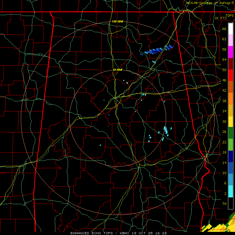The height and width of the screenshot is (235, 235).
Task: Select the dark green legend swatch
Action: [x=231, y=133]
